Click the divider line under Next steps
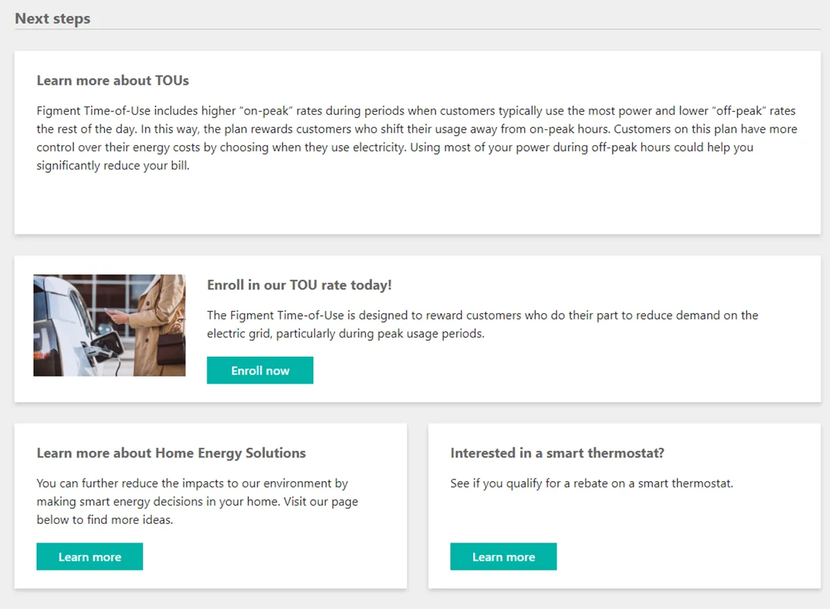This screenshot has width=830, height=609. (415, 30)
